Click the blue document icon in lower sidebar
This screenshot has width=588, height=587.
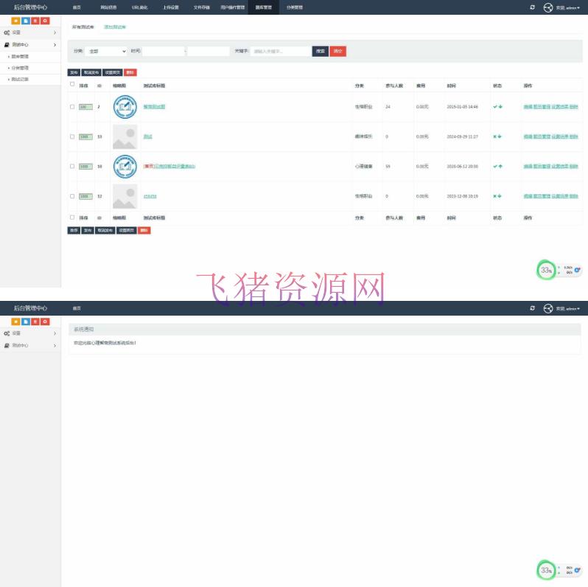(26, 322)
